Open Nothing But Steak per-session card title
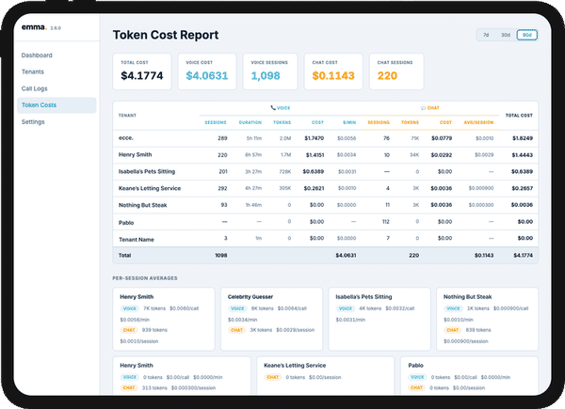565x409 pixels. click(467, 297)
